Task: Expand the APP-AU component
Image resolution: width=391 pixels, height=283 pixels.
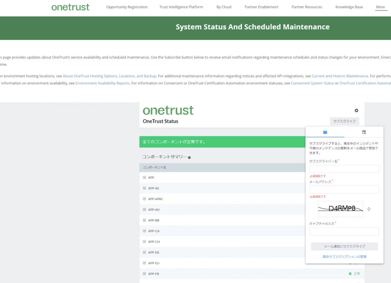Action: (x=144, y=209)
